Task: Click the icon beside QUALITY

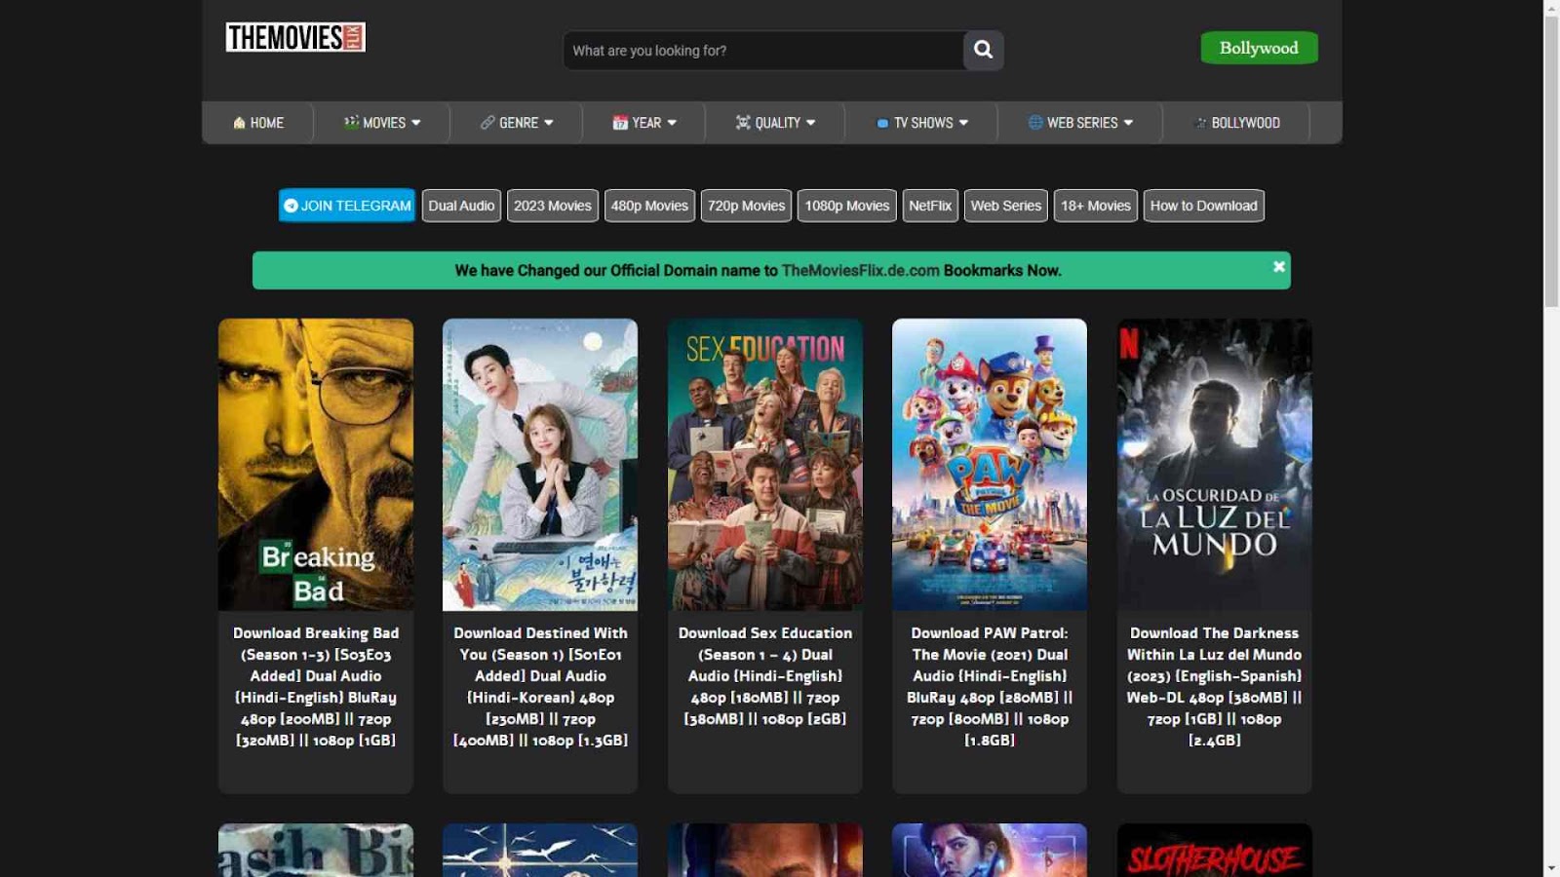Action: (x=743, y=123)
